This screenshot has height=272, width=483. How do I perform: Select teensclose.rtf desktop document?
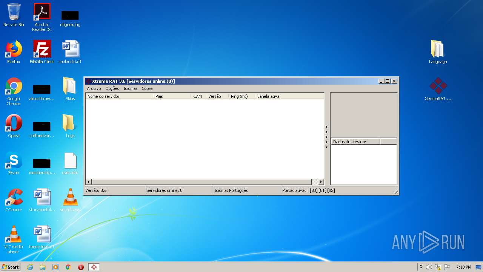tap(42, 237)
